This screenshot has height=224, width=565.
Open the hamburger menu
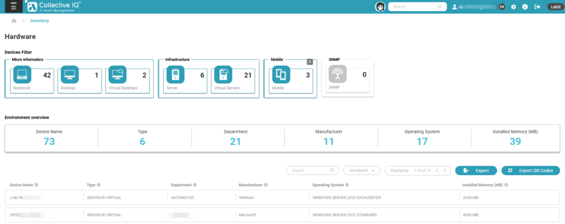coord(12,7)
